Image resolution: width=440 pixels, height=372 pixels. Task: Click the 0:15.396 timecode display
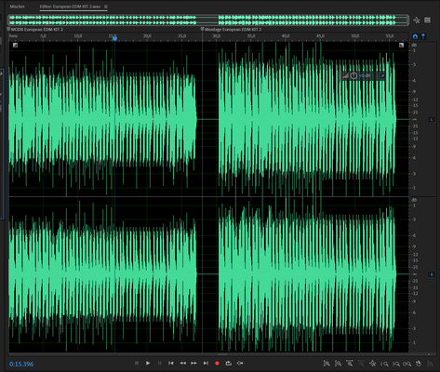click(x=21, y=364)
